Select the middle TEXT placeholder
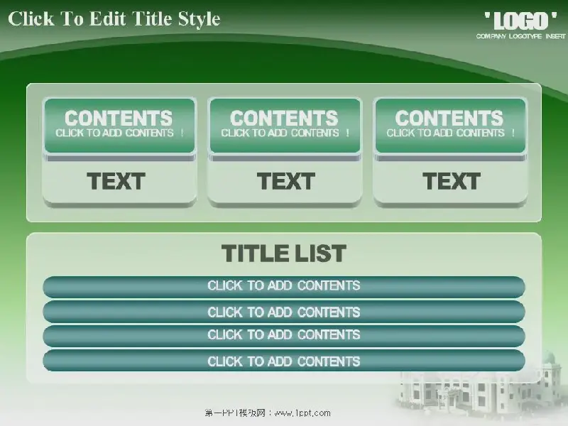 pos(285,182)
